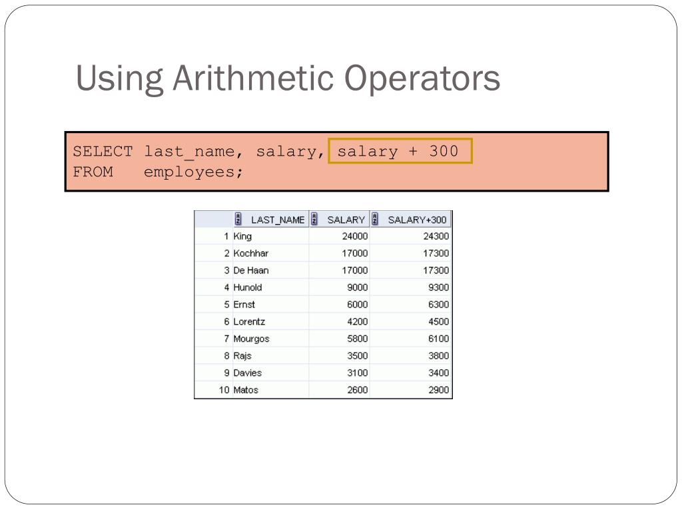Click row number 5 in the result grid
The image size is (682, 511).
point(226,305)
